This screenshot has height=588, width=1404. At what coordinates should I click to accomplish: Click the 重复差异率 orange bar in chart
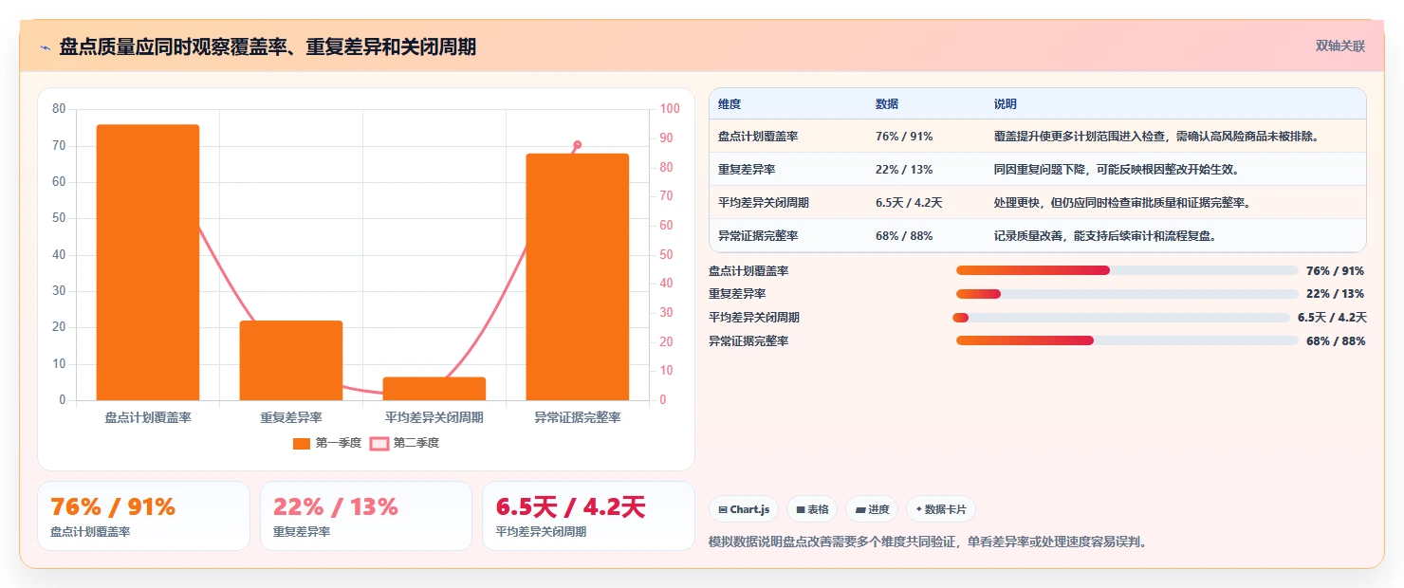click(x=291, y=360)
